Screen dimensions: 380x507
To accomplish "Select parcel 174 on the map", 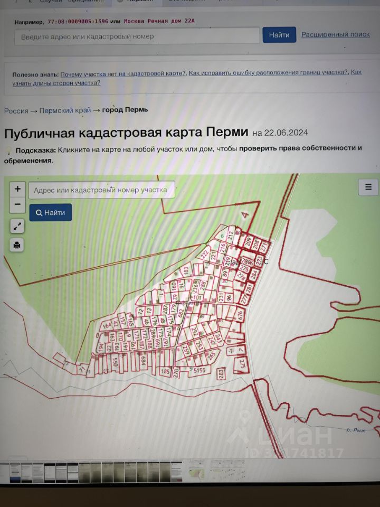I will coord(168,332).
